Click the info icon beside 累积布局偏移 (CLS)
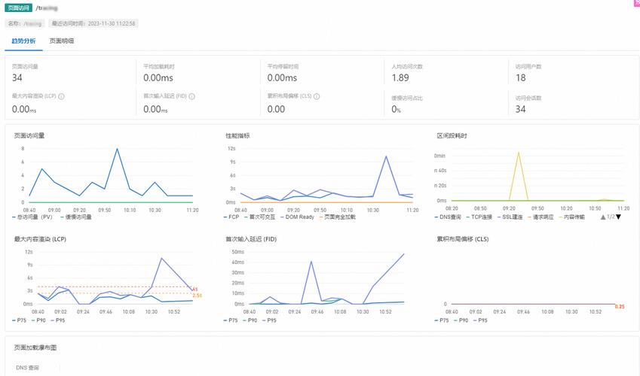Viewport: 640px width, 376px height. point(317,96)
